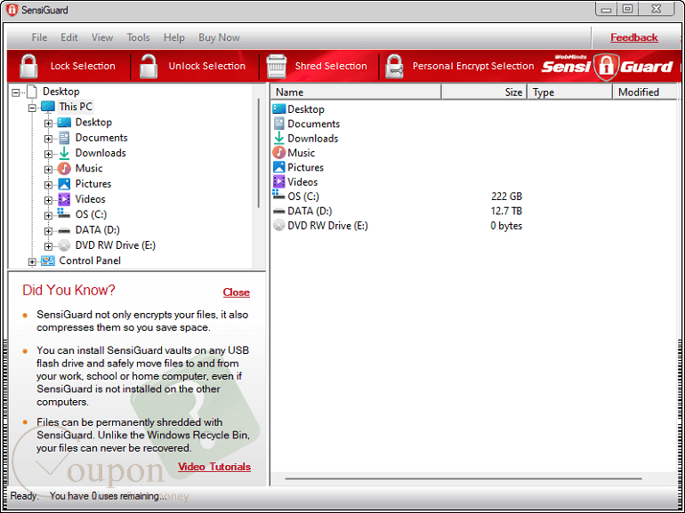
Task: Select DATA (D:) label in the tree
Action: (98, 230)
